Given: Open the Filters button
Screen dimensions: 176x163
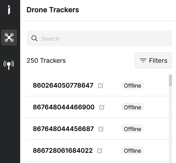Looking at the screenshot, I should tap(153, 60).
